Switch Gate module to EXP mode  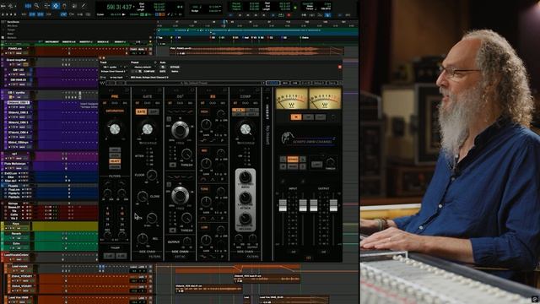coord(154,112)
